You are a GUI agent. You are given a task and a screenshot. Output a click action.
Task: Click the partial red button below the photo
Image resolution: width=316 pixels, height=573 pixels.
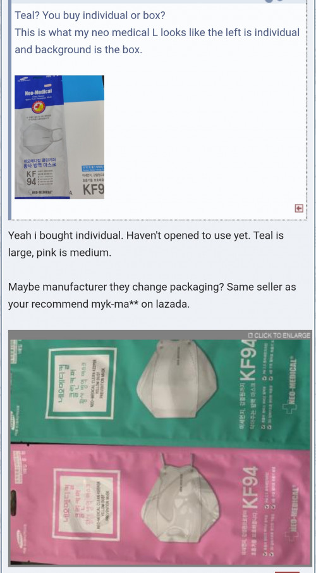pyautogui.click(x=287, y=572)
